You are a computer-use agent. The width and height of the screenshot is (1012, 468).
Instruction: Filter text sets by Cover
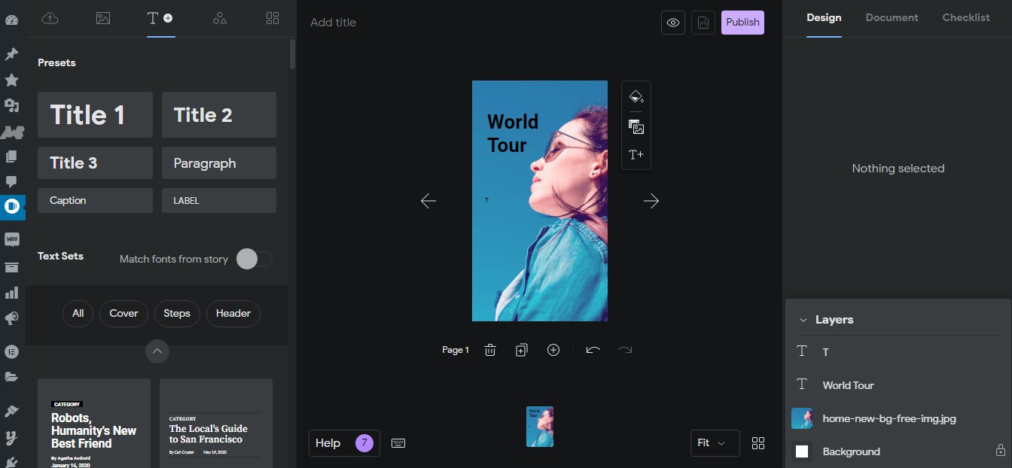[x=123, y=313]
